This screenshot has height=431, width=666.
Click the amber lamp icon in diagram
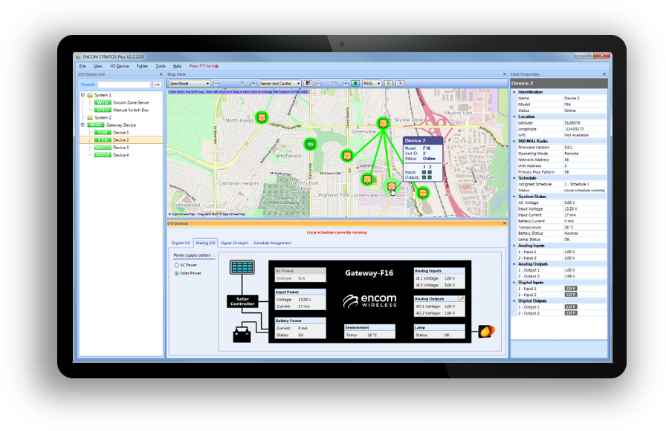487,331
